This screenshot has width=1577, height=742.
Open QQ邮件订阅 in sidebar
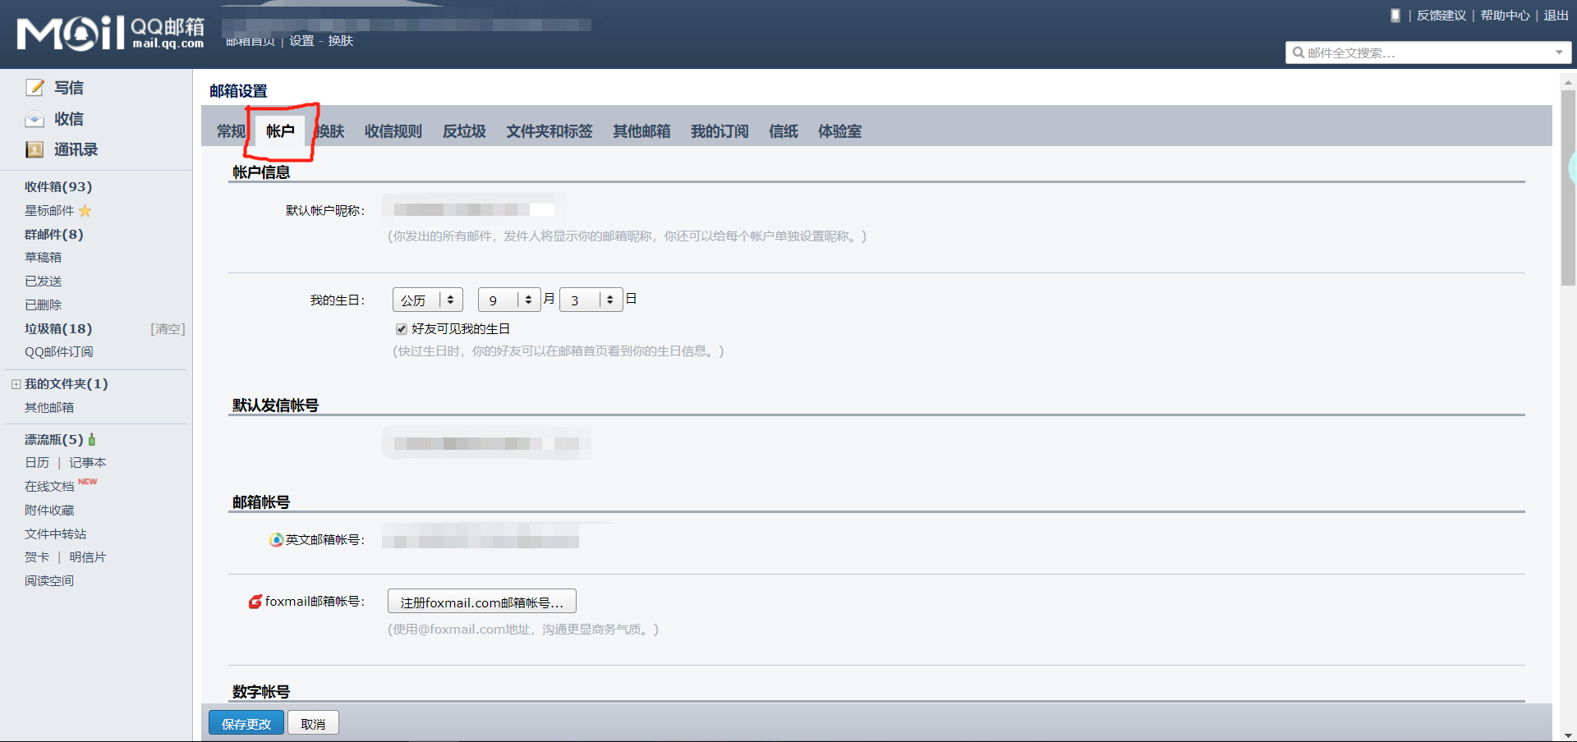(x=59, y=352)
